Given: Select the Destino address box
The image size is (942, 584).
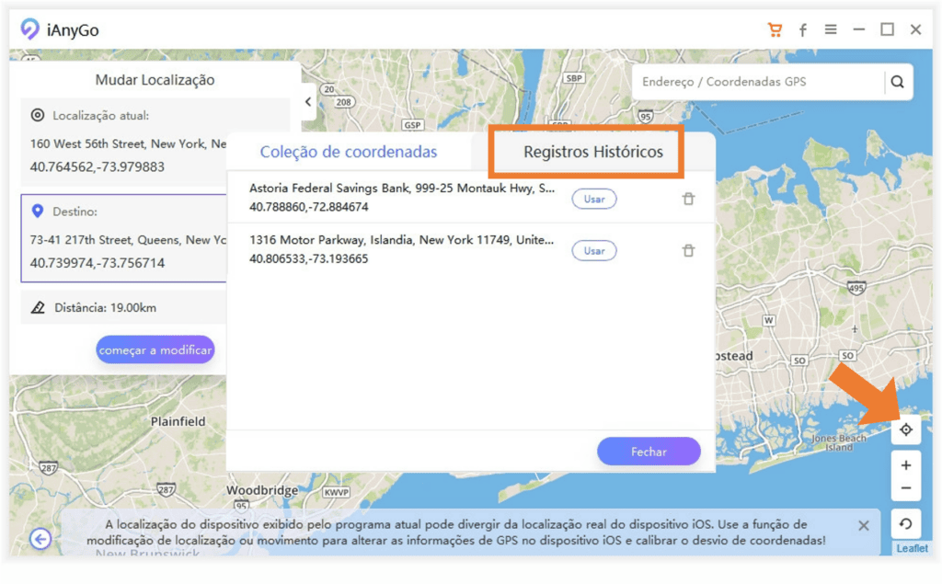Looking at the screenshot, I should tap(124, 238).
